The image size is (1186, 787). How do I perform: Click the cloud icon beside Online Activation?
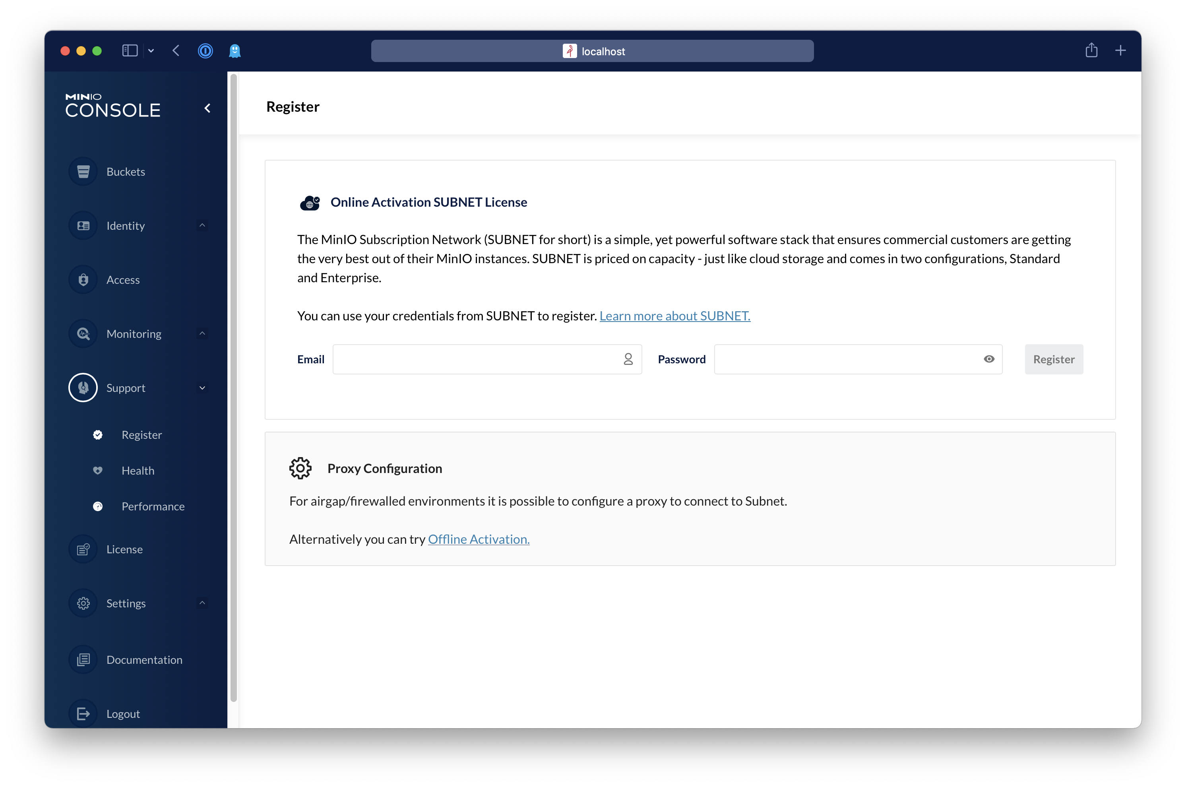pos(310,203)
